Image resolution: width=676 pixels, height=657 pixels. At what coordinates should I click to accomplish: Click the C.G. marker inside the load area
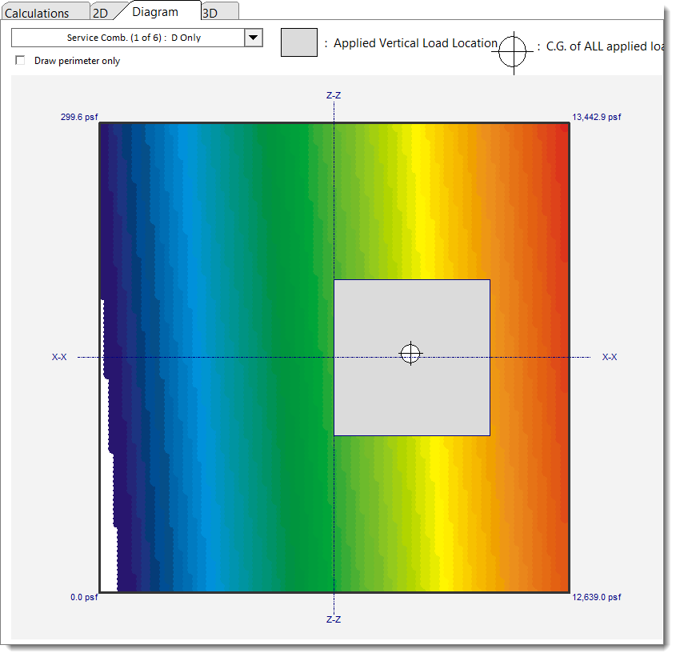click(410, 353)
